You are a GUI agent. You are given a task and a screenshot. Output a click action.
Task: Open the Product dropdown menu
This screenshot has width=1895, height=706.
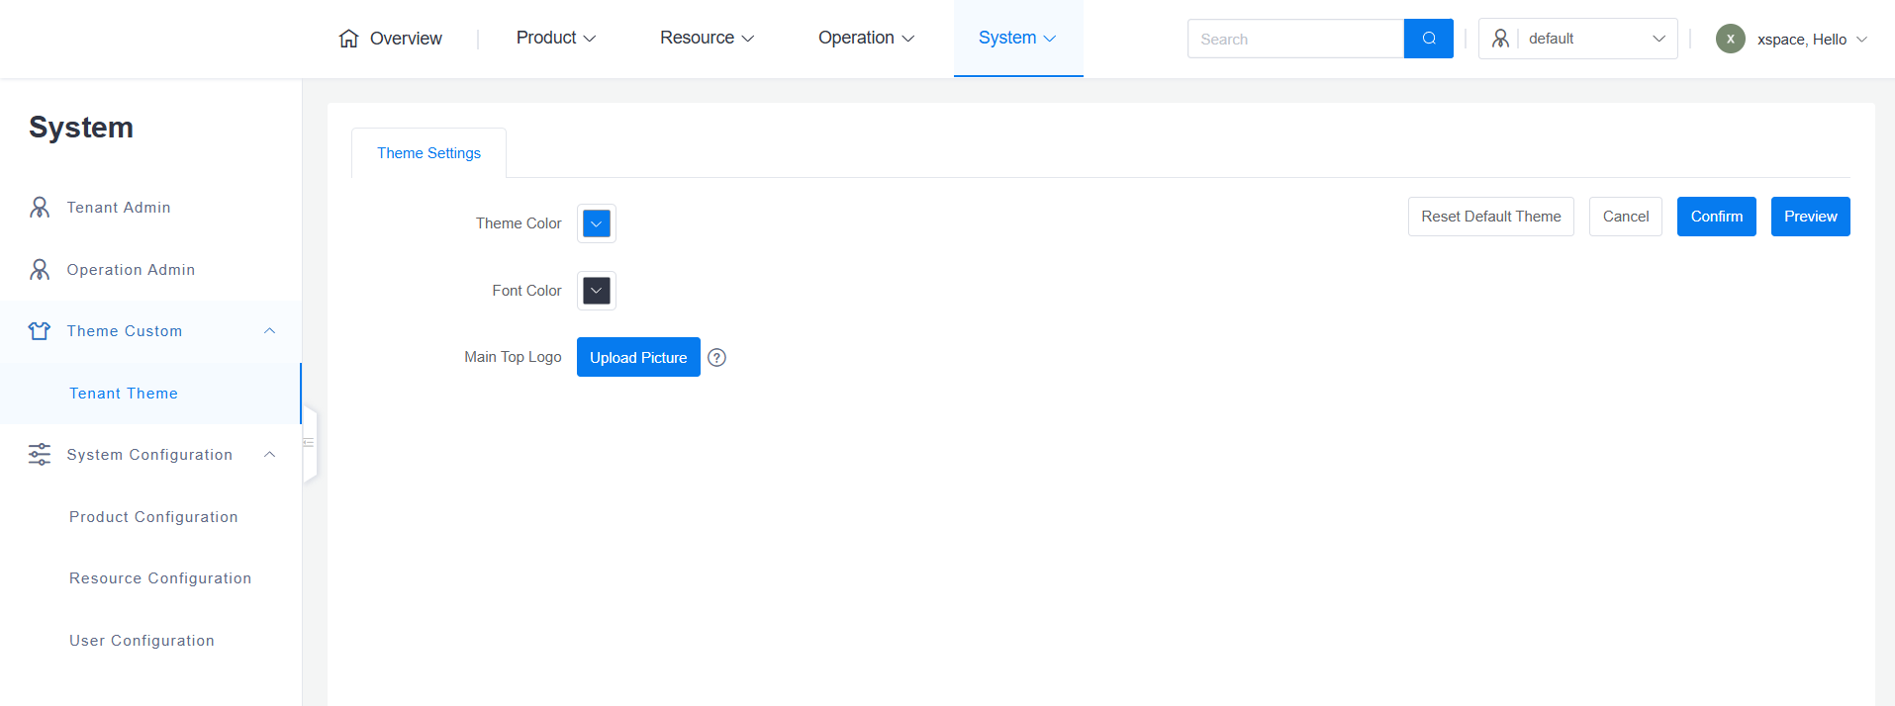(x=555, y=39)
